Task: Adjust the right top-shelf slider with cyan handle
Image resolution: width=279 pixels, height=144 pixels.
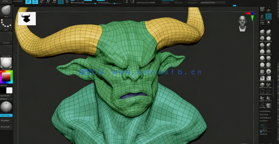Action: click(x=110, y=3)
